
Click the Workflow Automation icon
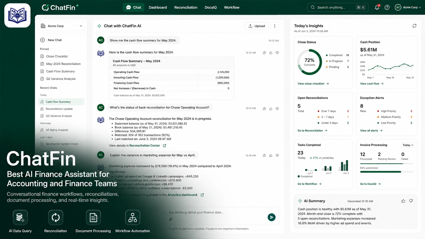tap(132, 217)
